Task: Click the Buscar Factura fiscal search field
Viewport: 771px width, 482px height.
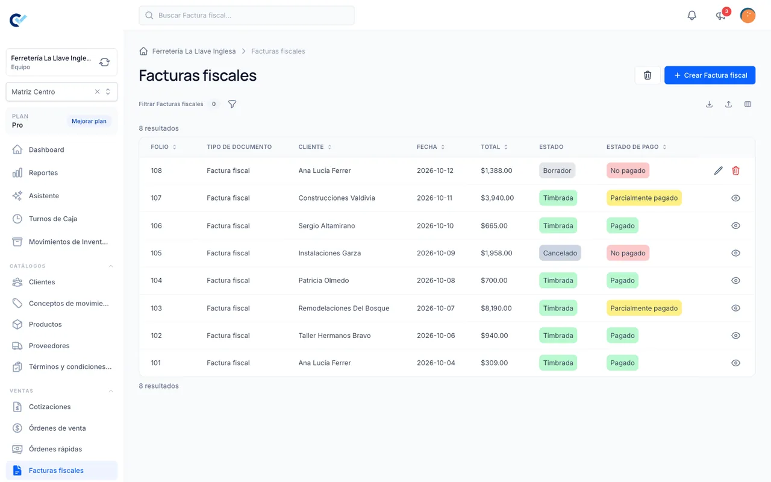Action: 246,15
